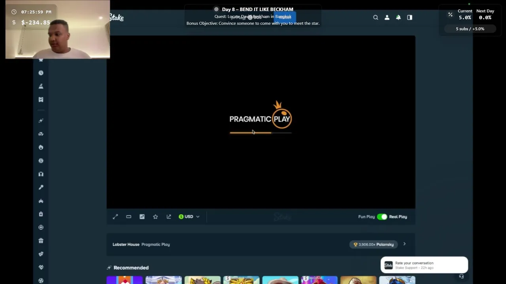Click the target circle sidebar icon
This screenshot has height=284, width=506.
click(x=41, y=227)
